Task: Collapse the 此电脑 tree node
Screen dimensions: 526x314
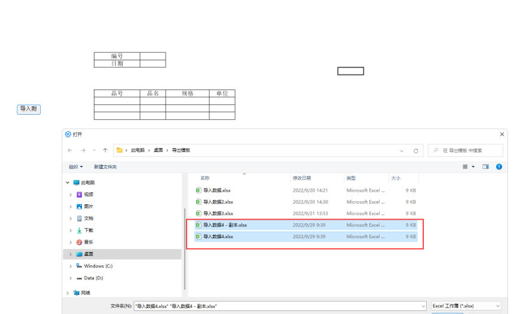Action: (68, 183)
